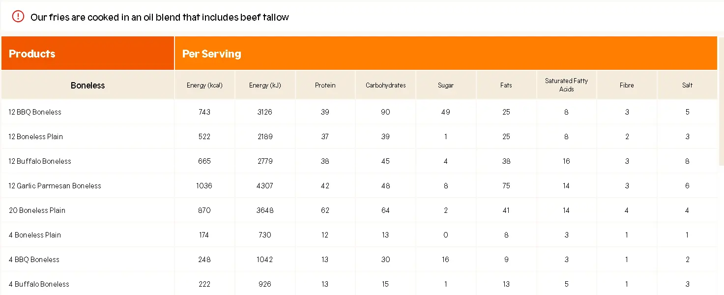Click the Salt column header
Image resolution: width=724 pixels, height=295 pixels.
[687, 85]
